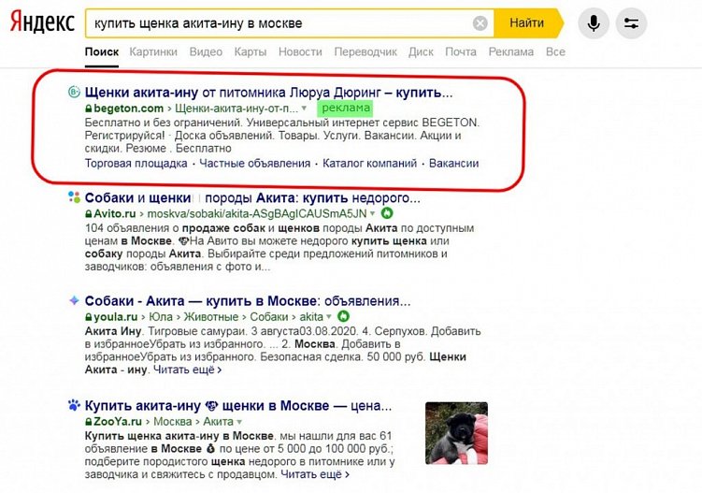Open the Новости tab
The height and width of the screenshot is (493, 702).
point(300,52)
